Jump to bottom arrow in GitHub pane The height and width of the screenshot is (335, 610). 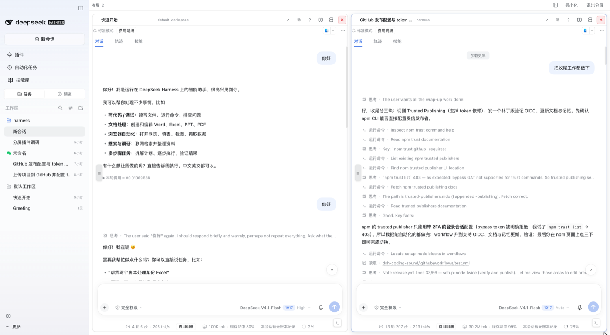(591, 270)
